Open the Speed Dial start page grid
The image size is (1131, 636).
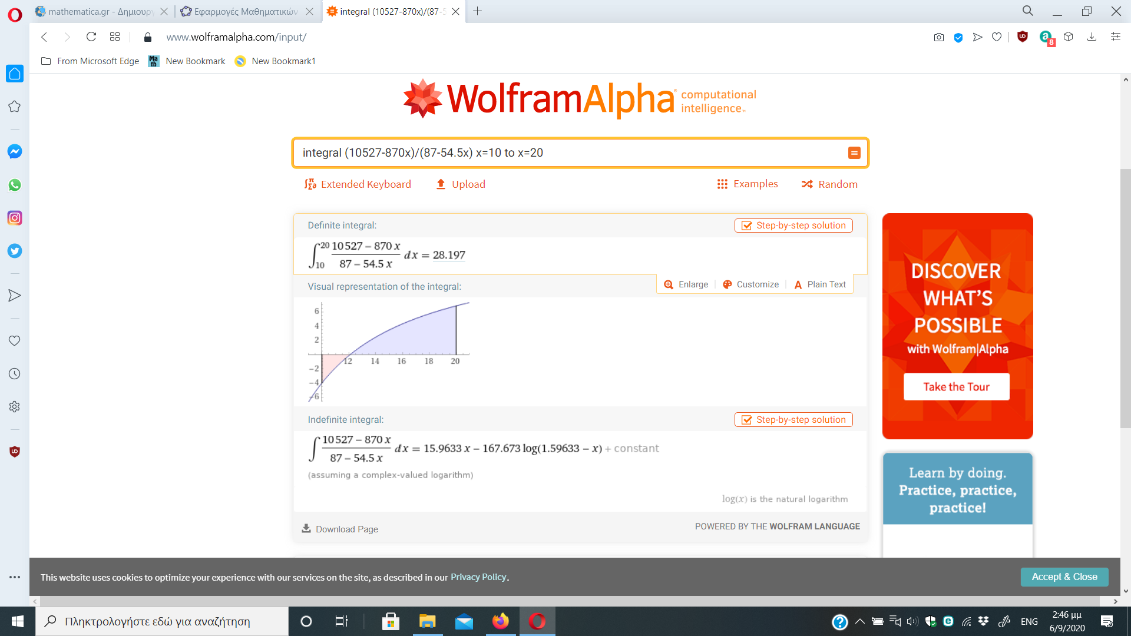[x=115, y=37]
